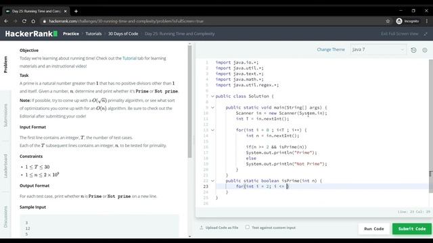
Task: Collapse the isPrime method fold arrow
Action: coord(212,181)
